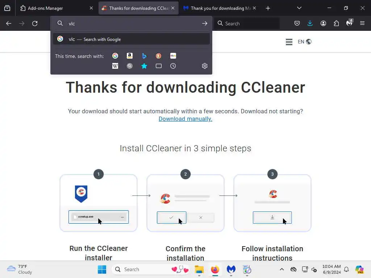
Task: Click the gray magnifier search engine icon
Action: [x=129, y=66]
